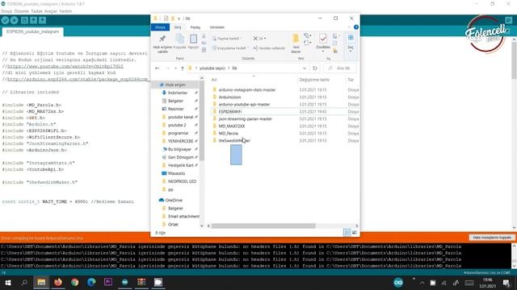Click Explorer search box Ara: lib
The image size is (517, 290).
tap(340, 68)
